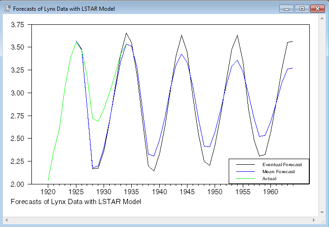Click the chart caption below the x-axis
329x227 pixels.
tap(75, 202)
